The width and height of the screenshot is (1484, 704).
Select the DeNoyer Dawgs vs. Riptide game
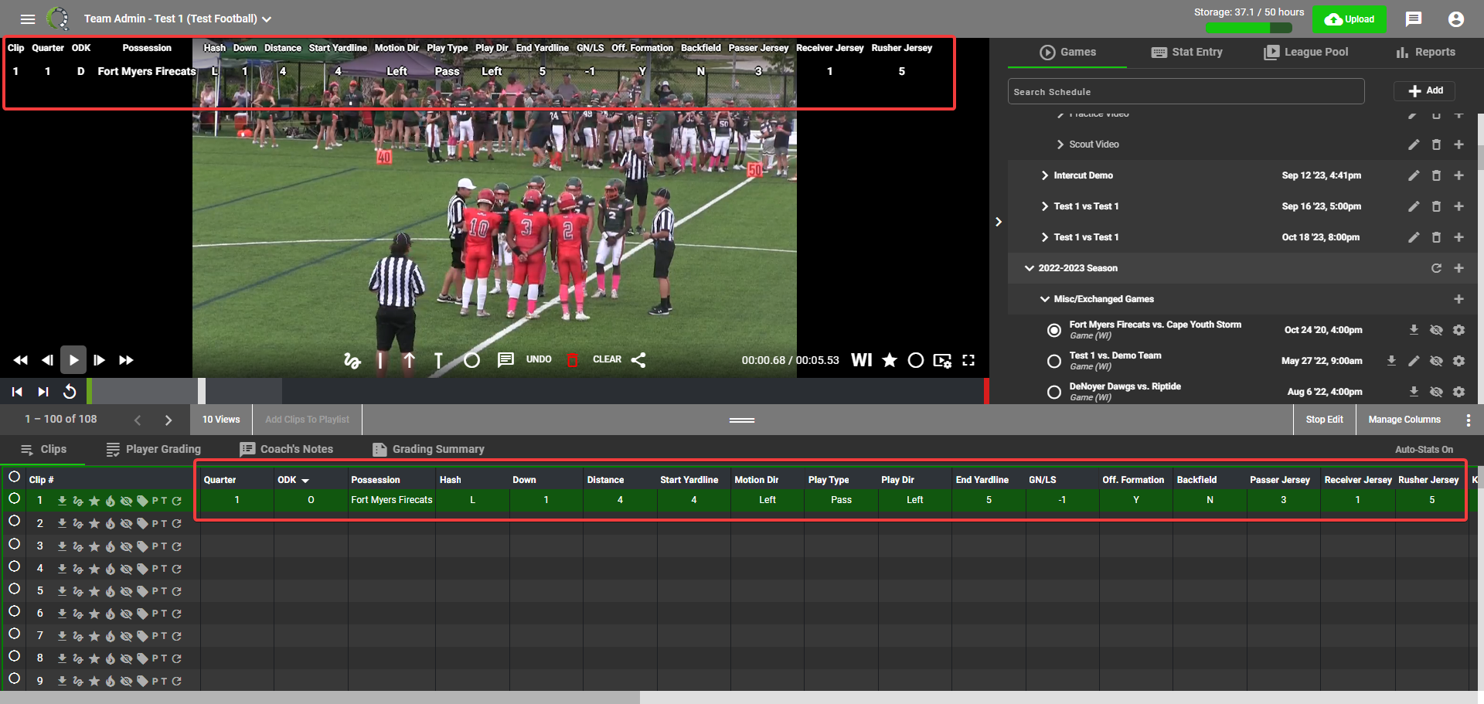coord(1053,392)
